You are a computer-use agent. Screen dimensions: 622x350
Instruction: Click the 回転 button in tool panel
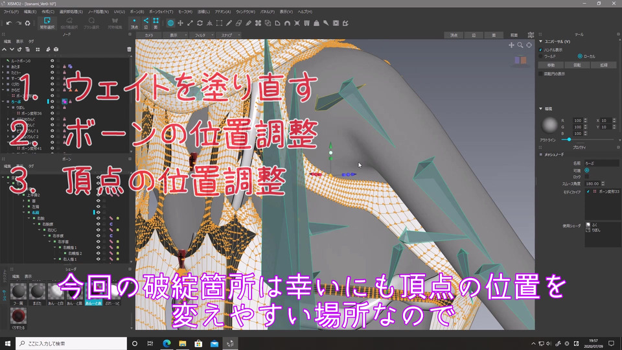[577, 65]
